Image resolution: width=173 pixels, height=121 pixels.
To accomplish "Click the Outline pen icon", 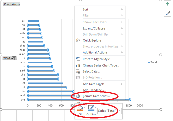I will click(x=91, y=108).
